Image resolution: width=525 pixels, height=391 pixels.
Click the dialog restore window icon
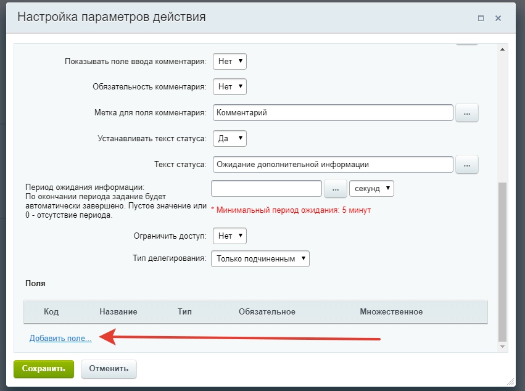[x=480, y=19]
